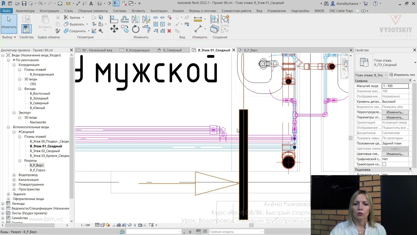417x235 pixels.
Task: Click Изменить button for Переопределения
Action: tap(395, 112)
